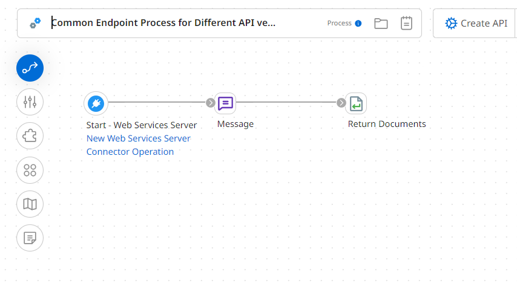Click the arrow connector into Return Documents

coord(341,103)
